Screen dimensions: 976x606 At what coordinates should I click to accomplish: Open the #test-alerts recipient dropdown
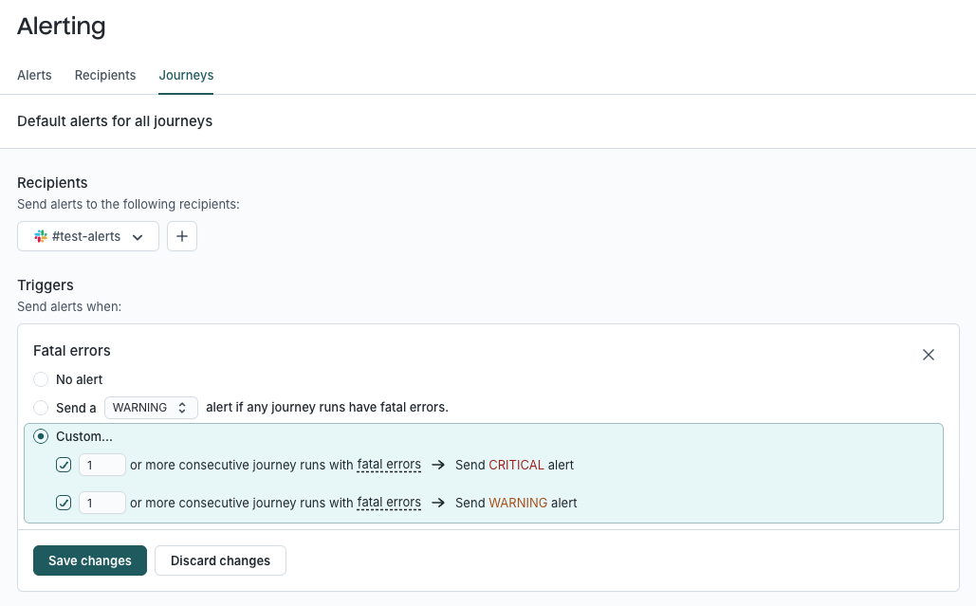88,236
